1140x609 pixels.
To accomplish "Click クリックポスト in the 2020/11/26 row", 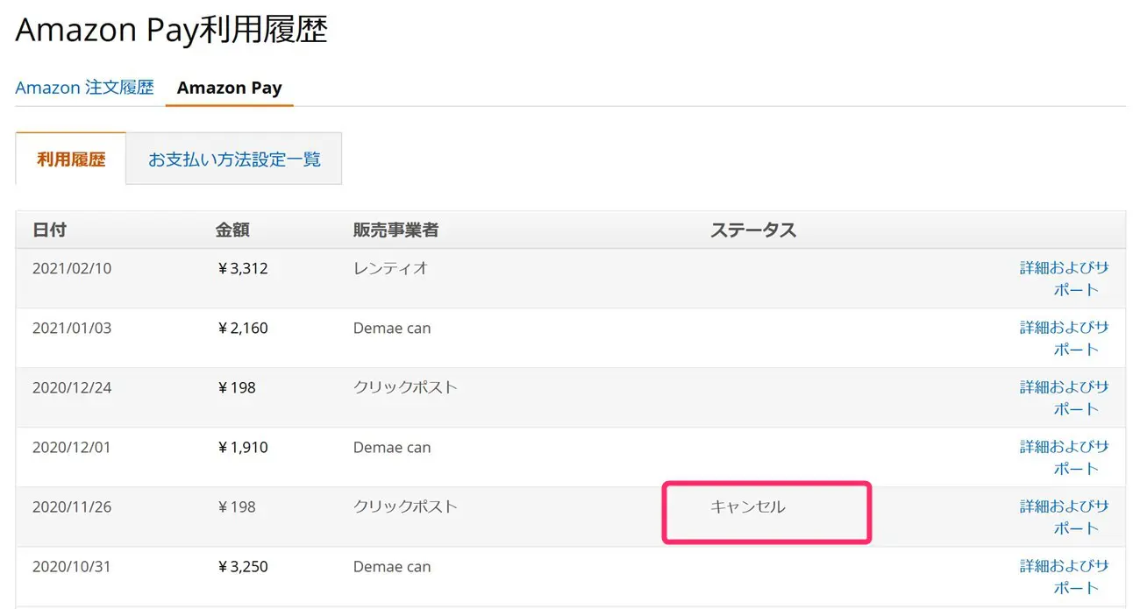I will (x=405, y=507).
